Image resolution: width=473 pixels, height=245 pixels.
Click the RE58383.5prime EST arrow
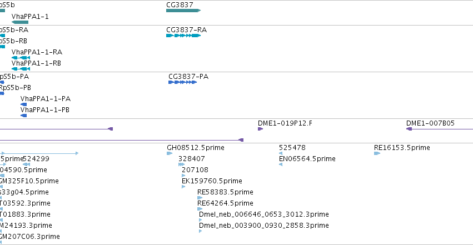200,198
